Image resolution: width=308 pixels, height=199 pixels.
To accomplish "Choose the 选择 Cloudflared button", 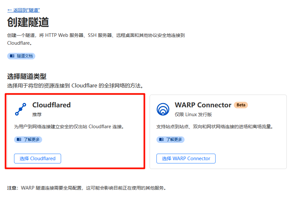I will click(38, 158).
